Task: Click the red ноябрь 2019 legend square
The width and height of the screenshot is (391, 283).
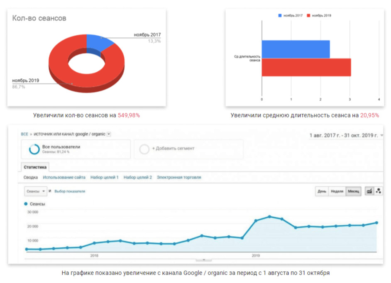Action: [x=308, y=15]
